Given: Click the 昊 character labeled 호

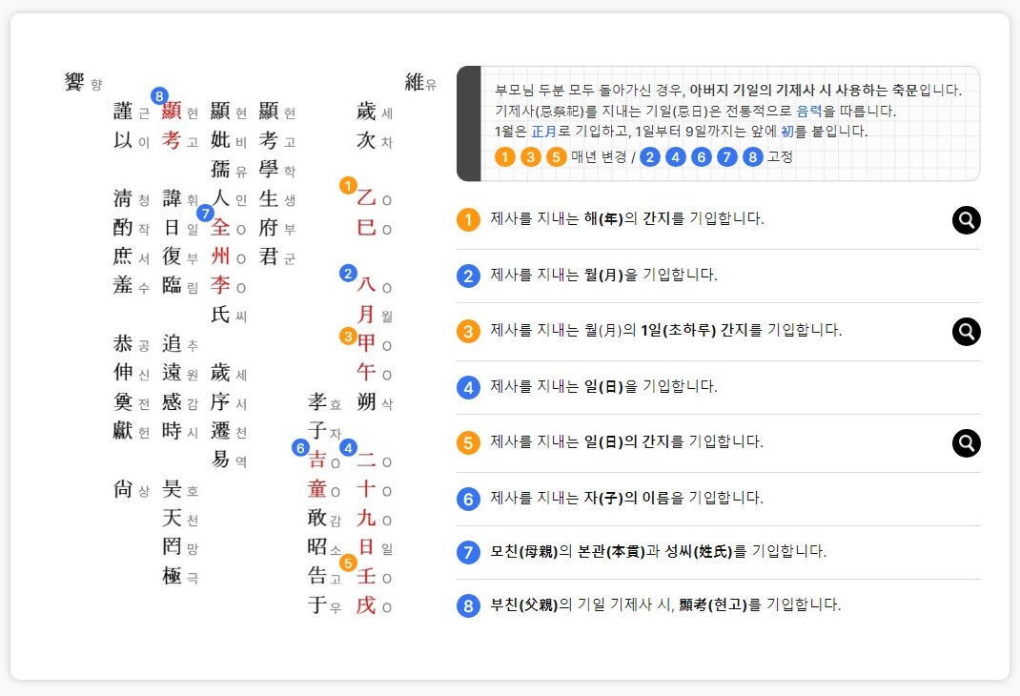Looking at the screenshot, I should click(172, 488).
